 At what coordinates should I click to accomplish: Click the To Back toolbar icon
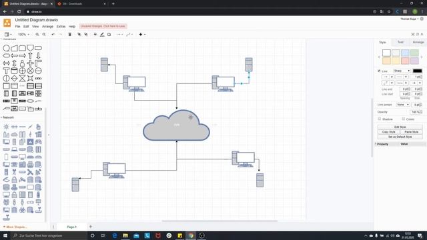tap(86, 35)
